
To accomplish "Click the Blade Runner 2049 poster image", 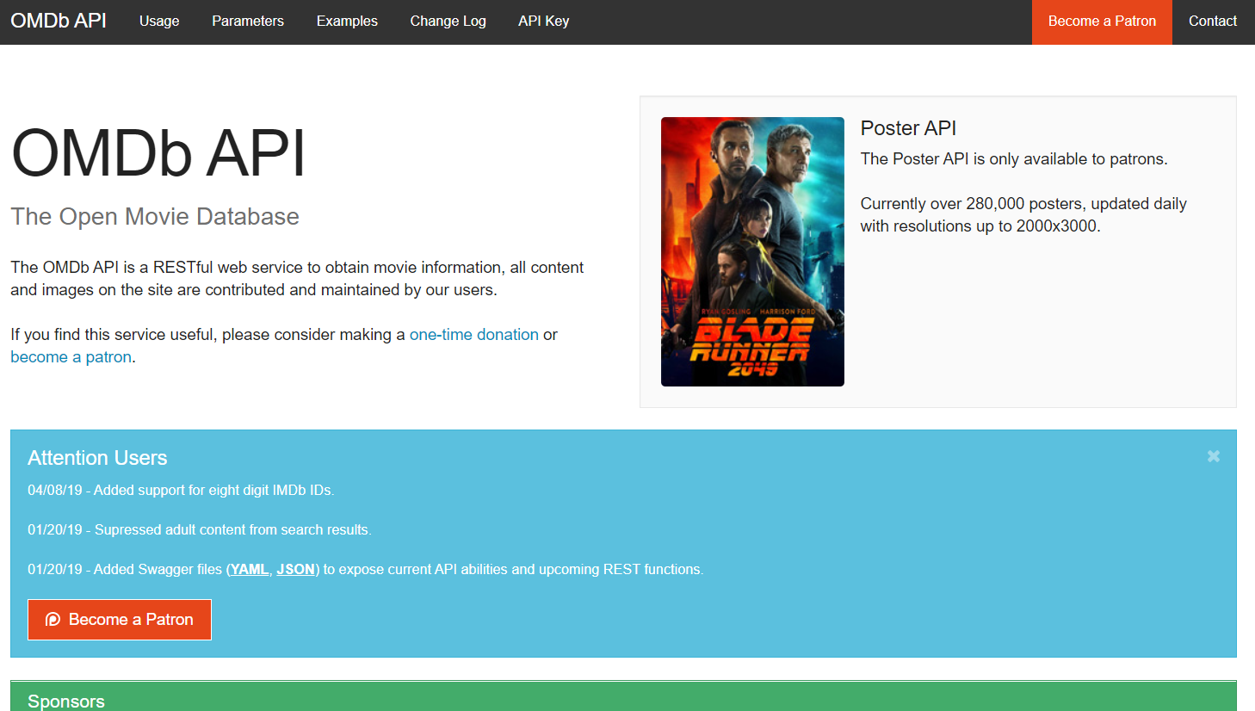I will coord(752,251).
